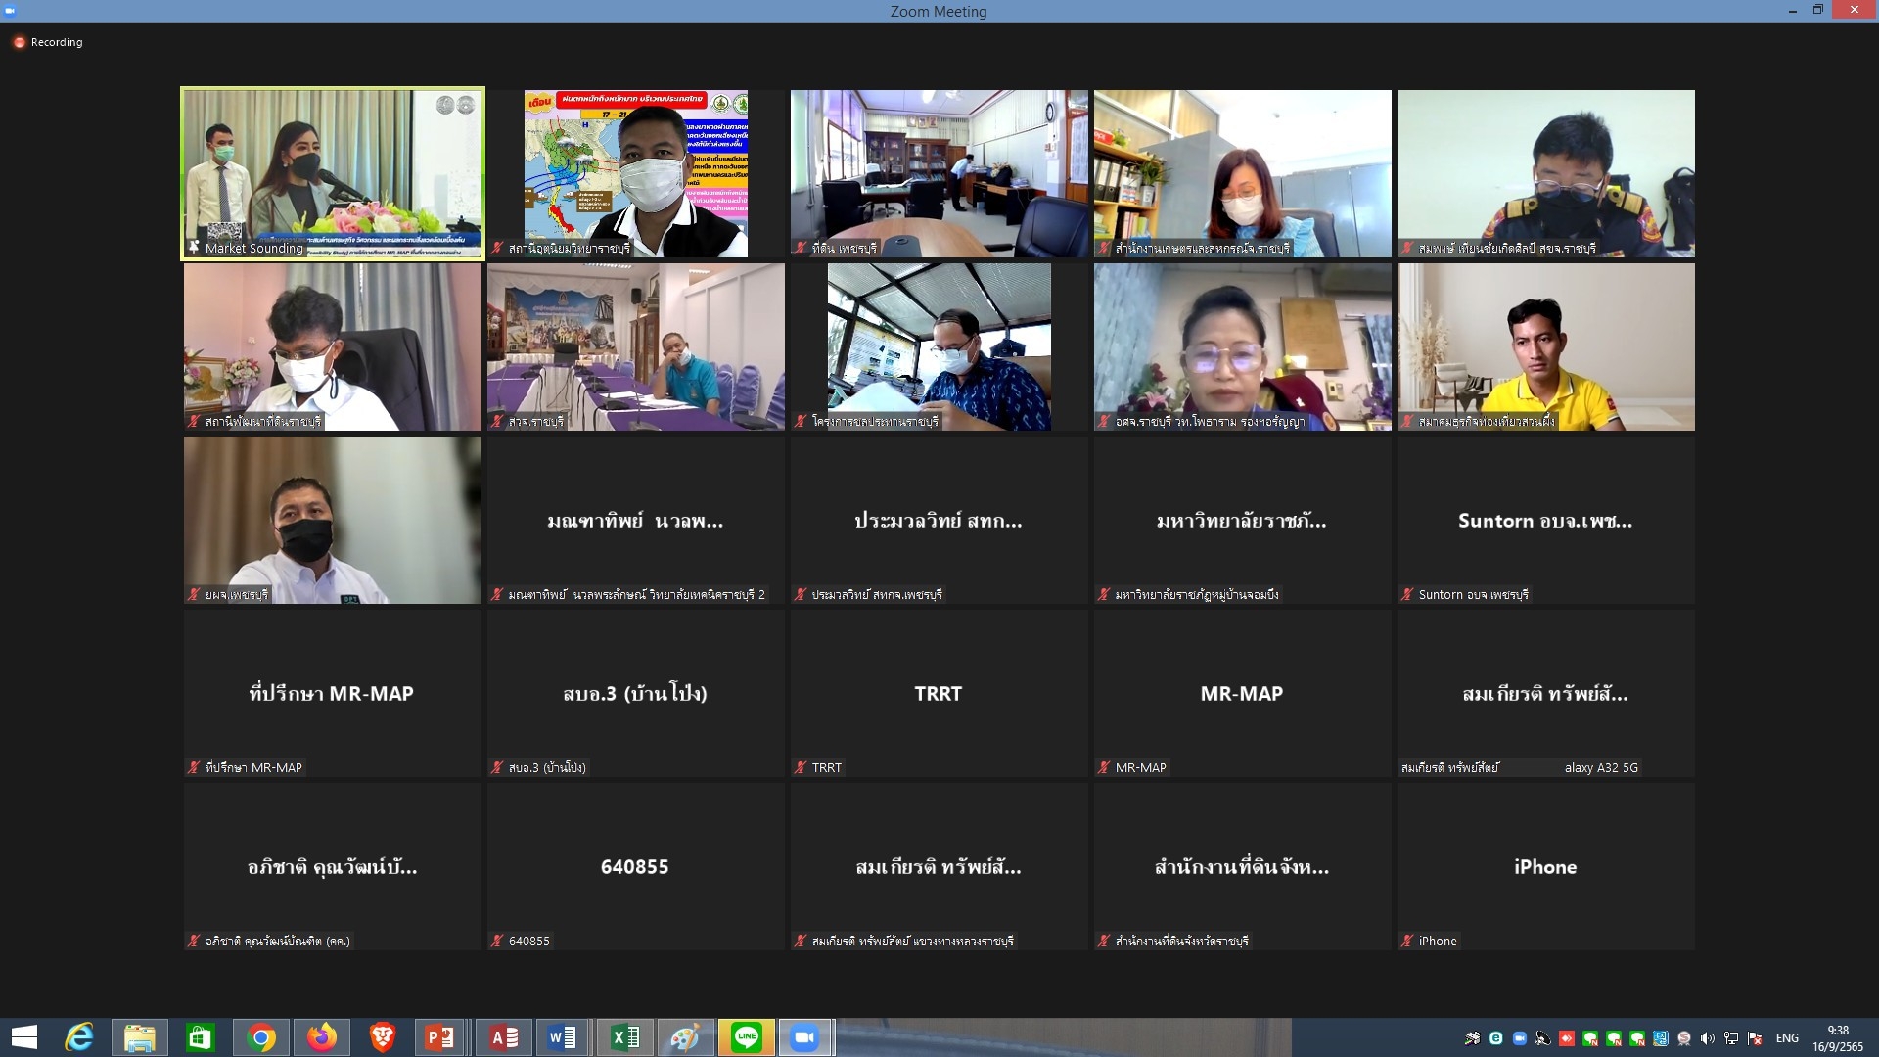Click muted mic icon on 640855 tile
Image resolution: width=1879 pixels, height=1057 pixels.
pos(497,942)
